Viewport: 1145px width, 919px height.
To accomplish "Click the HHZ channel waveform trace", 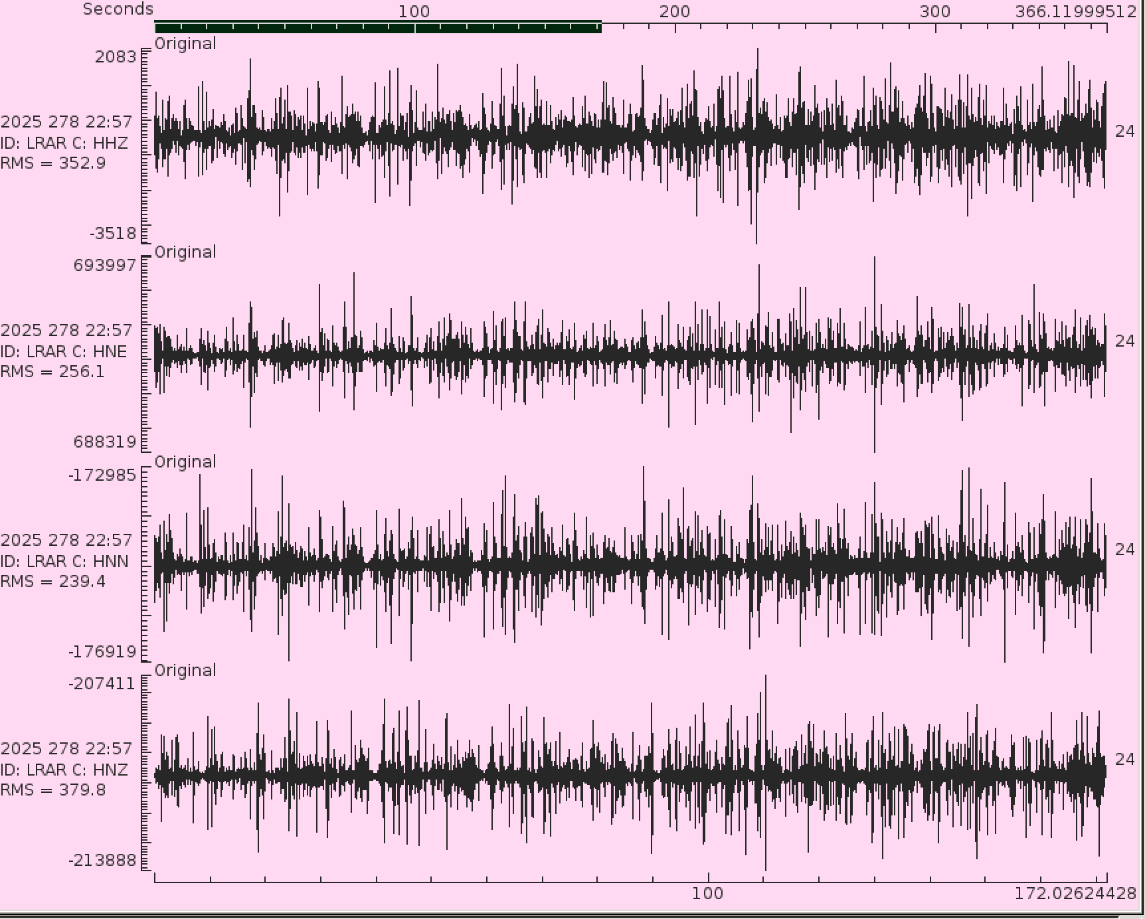I will coord(630,136).
